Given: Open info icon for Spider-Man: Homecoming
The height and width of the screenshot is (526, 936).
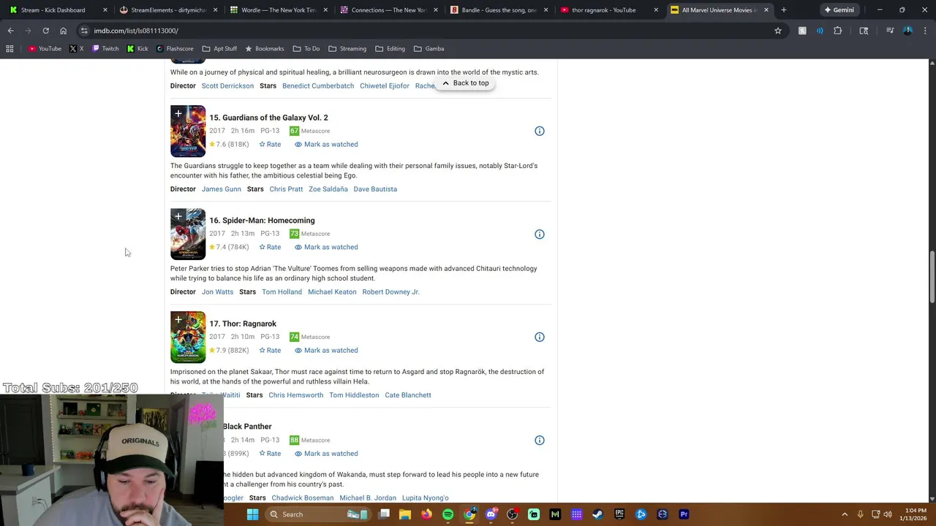Looking at the screenshot, I should pyautogui.click(x=540, y=234).
